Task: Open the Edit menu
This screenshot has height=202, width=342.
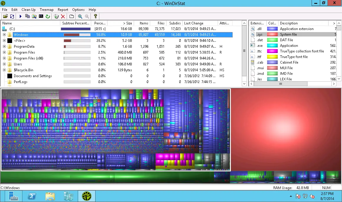Action: 14,10
